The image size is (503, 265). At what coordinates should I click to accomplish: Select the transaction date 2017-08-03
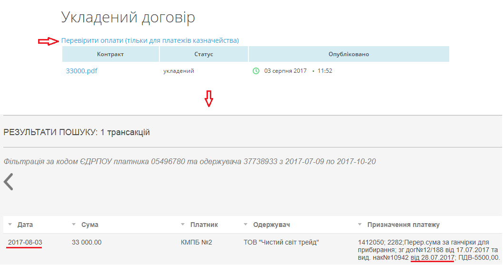(25, 243)
